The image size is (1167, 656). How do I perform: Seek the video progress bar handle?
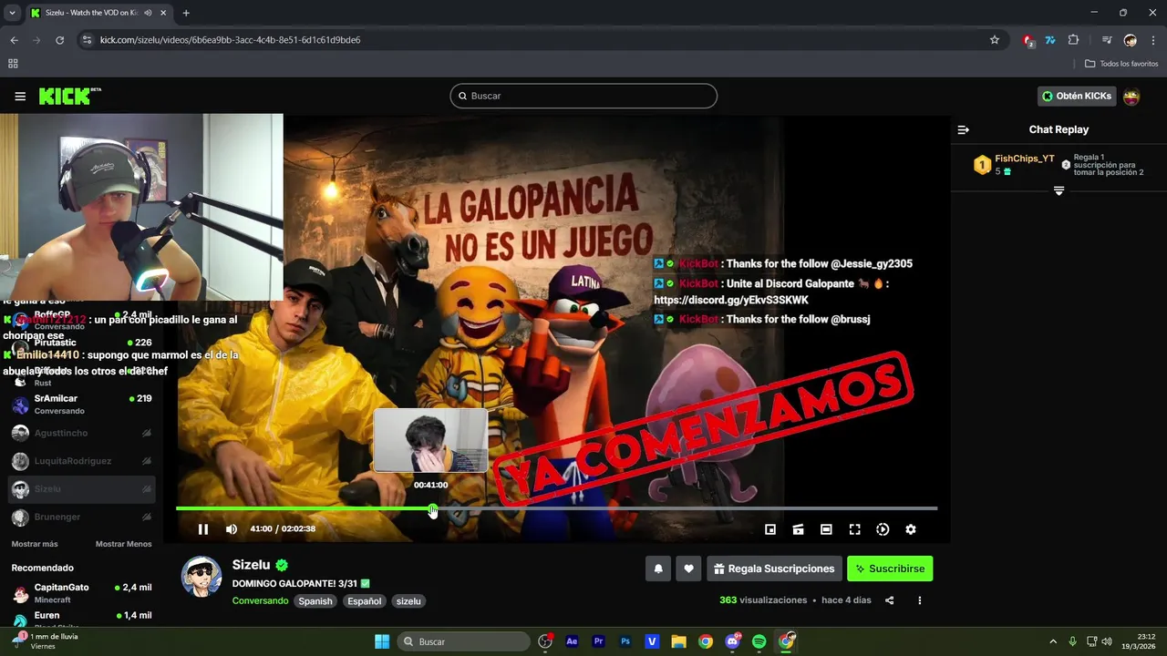click(432, 508)
